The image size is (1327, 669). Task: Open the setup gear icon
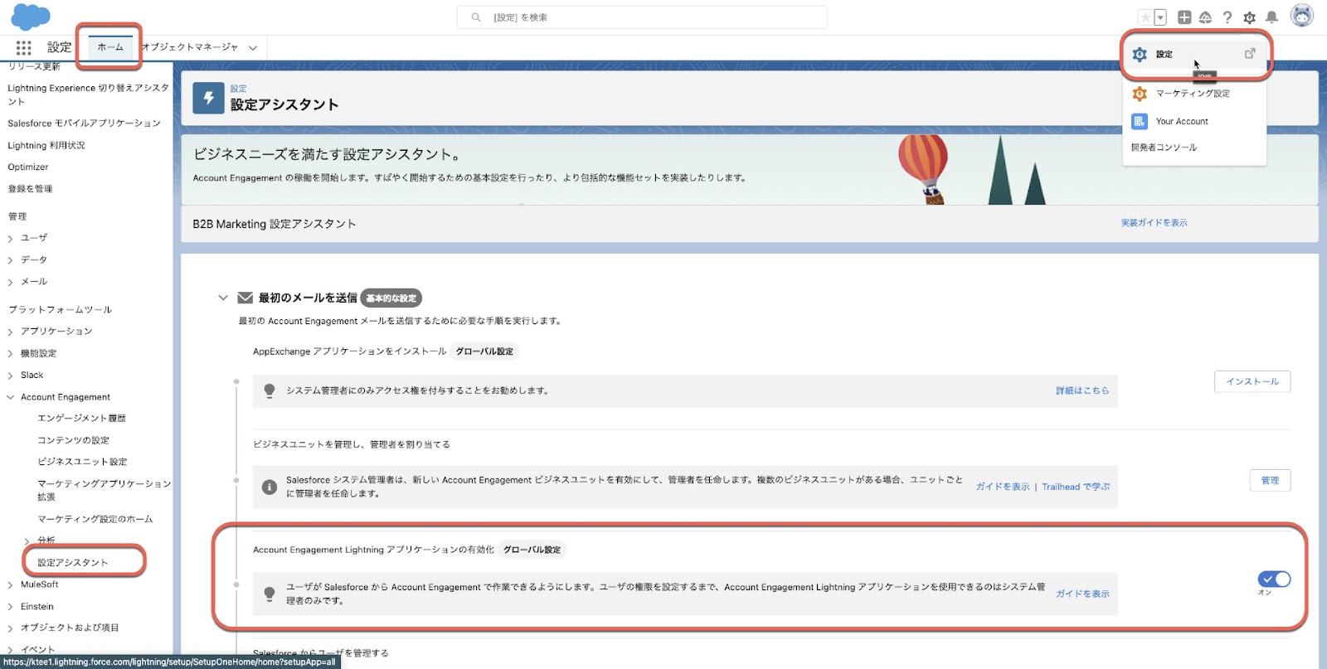(x=1249, y=17)
